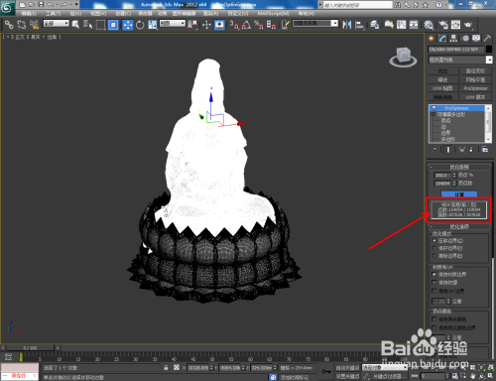Screen dimensions: 496x381
Task: Open the key filter 选定对象 dropdown
Action: pyautogui.click(x=385, y=367)
